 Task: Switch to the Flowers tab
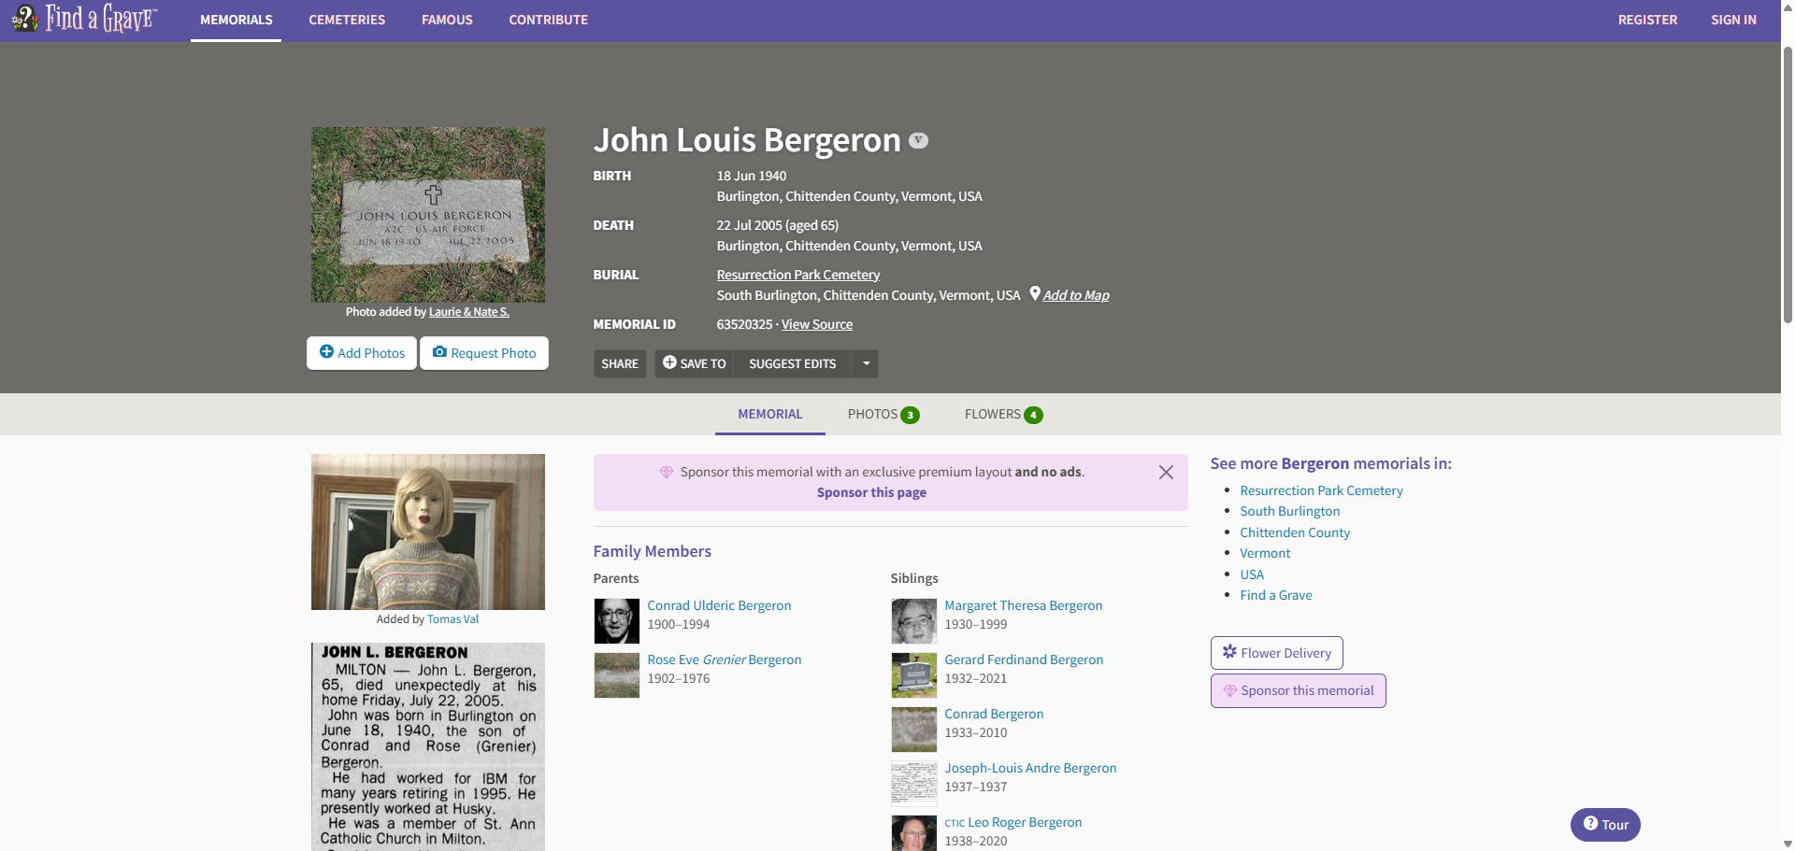click(1002, 415)
